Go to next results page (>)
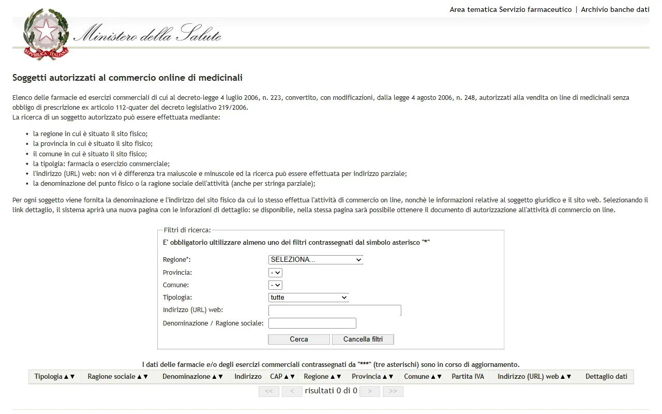This screenshot has height=414, width=662. 370,391
